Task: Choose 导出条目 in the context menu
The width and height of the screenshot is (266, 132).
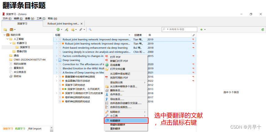Action: click(x=126, y=99)
